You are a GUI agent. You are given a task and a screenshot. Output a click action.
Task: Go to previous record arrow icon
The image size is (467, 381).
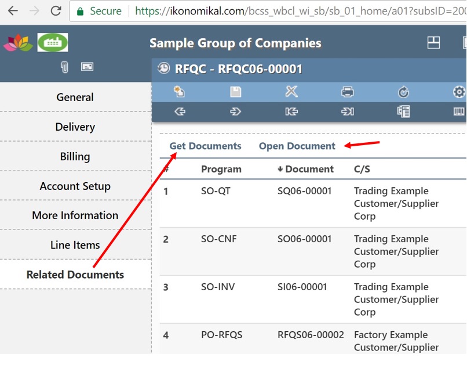180,112
